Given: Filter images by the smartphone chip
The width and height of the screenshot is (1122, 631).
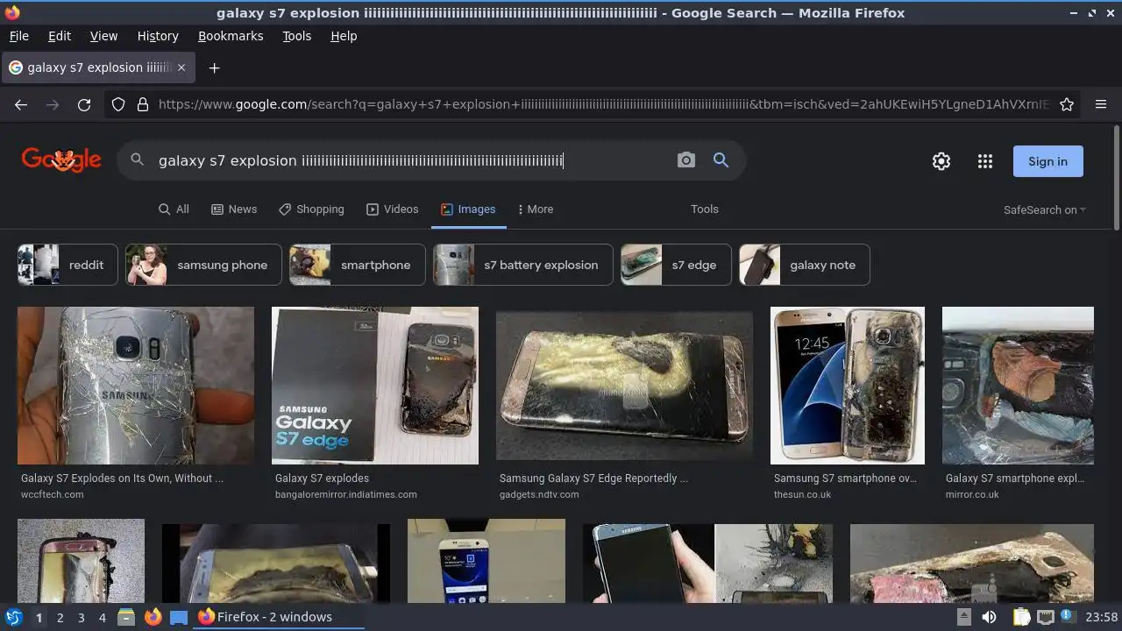Looking at the screenshot, I should pyautogui.click(x=358, y=265).
